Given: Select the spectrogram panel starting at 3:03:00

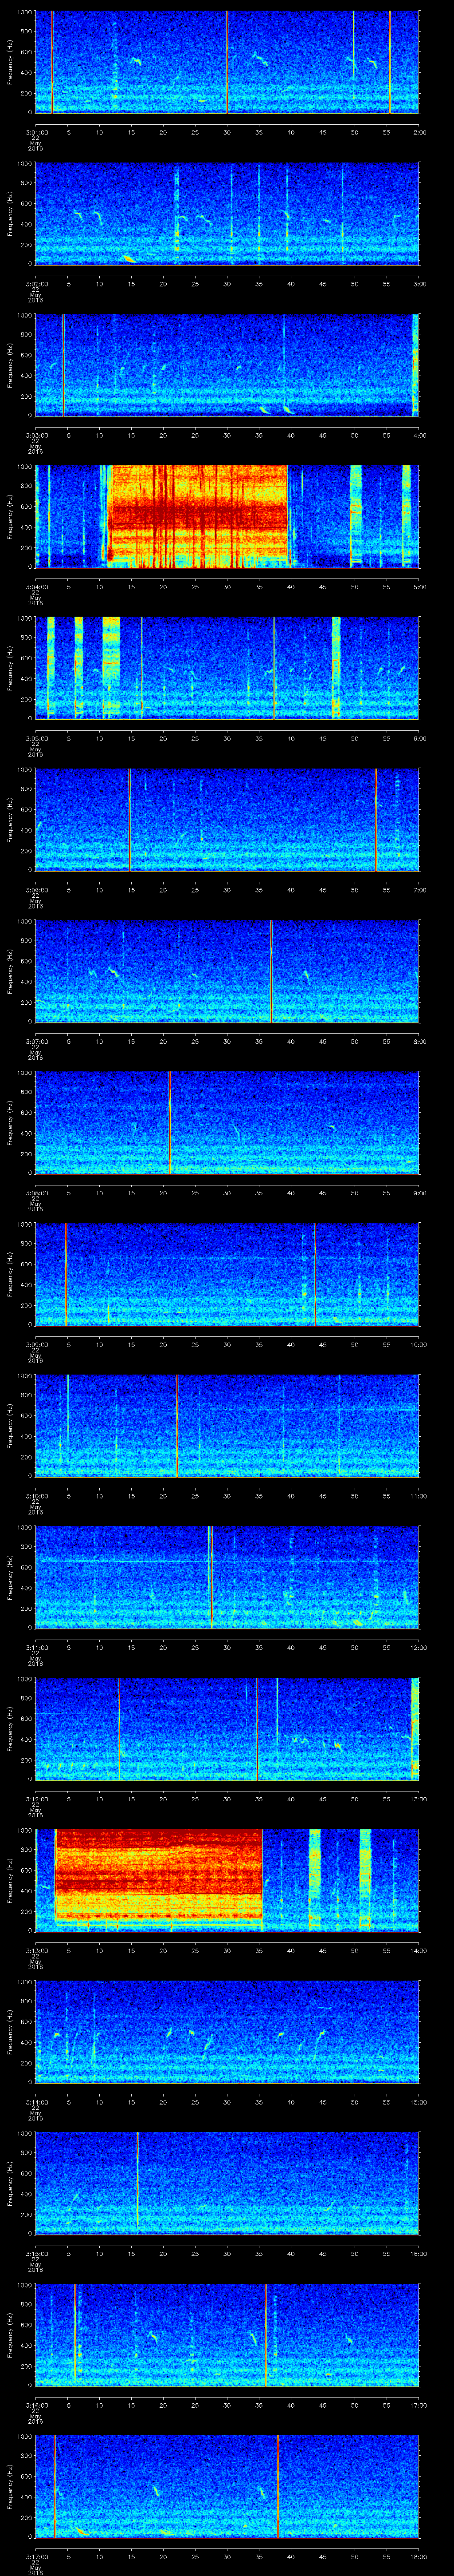Looking at the screenshot, I should point(227,365).
